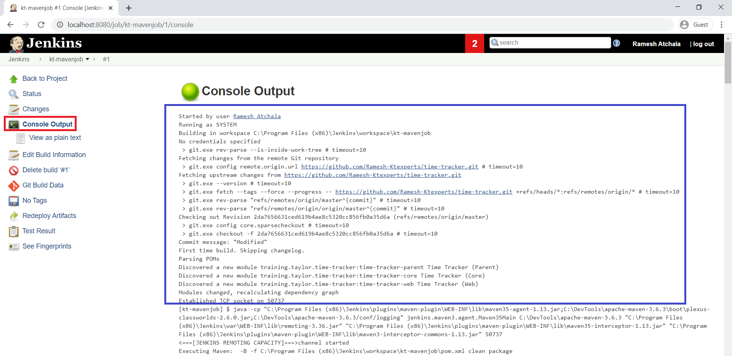Click the search help question icon

[616, 43]
